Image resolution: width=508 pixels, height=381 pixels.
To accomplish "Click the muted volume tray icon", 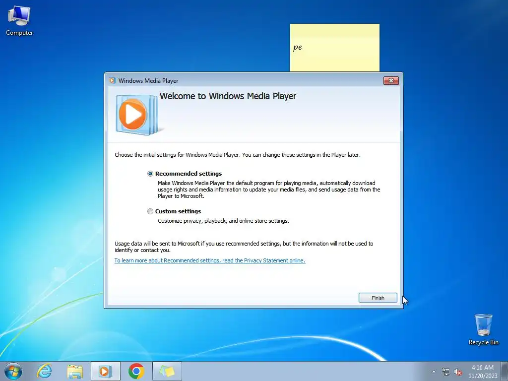I will [x=458, y=372].
